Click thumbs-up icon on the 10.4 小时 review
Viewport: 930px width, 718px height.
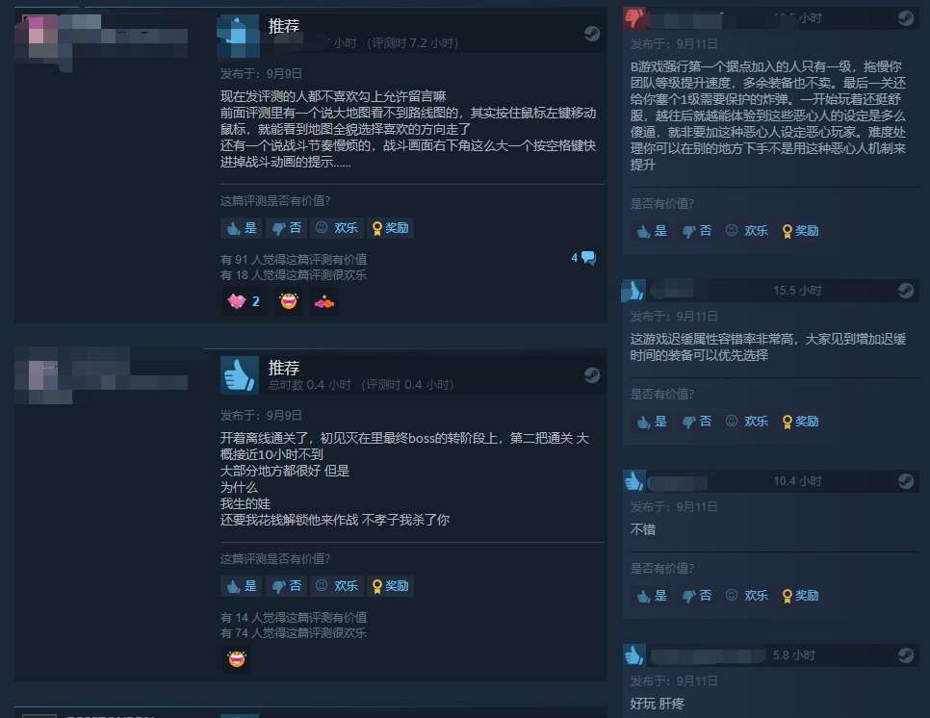[x=634, y=481]
